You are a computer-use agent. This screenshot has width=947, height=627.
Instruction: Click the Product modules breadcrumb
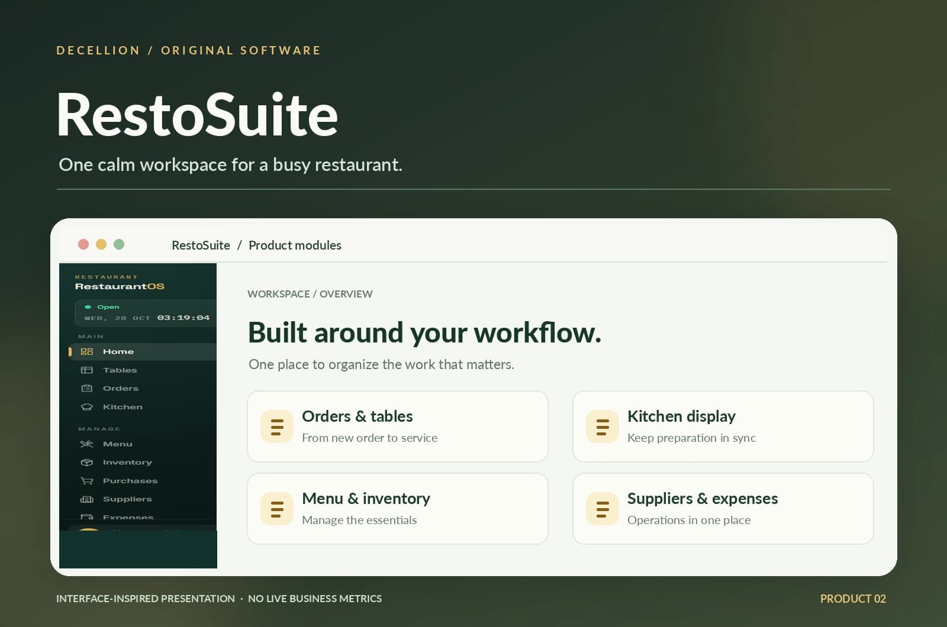tap(295, 245)
